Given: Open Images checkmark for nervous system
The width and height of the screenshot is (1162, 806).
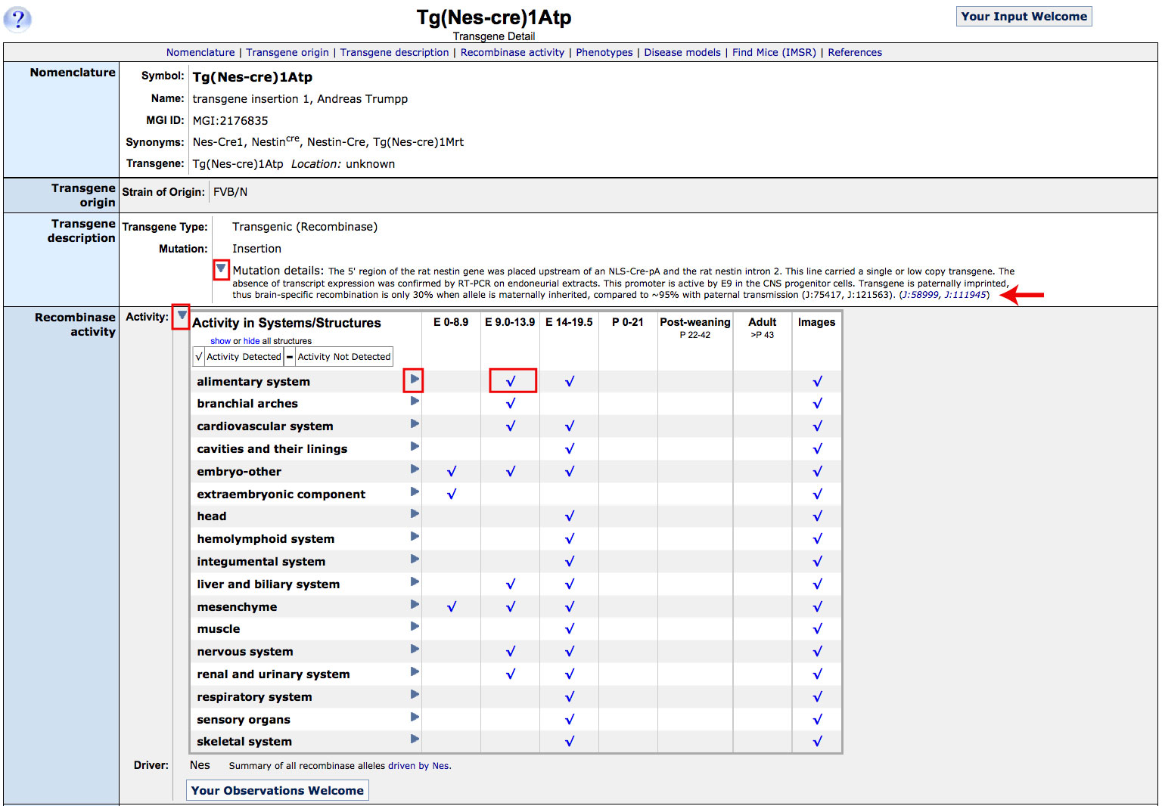Looking at the screenshot, I should click(x=817, y=651).
